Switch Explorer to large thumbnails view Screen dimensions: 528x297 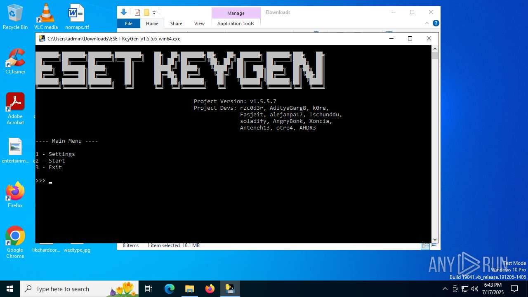[x=434, y=245]
